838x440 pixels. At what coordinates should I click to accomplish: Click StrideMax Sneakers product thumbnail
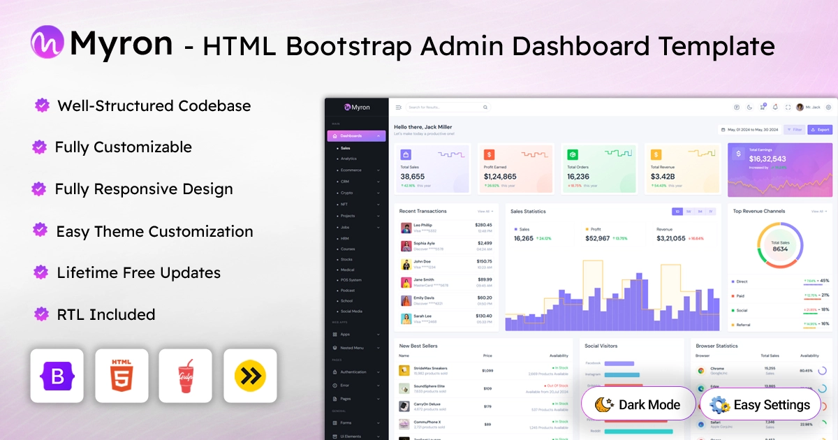point(404,370)
